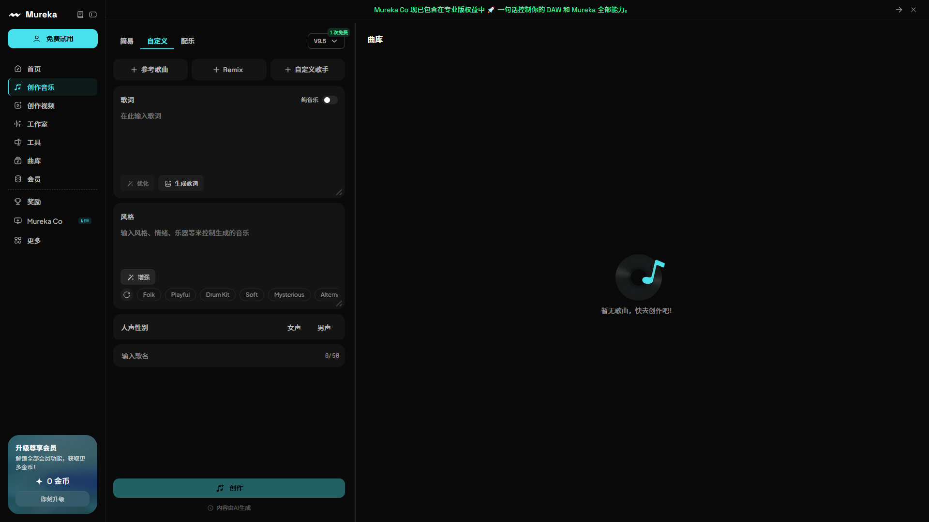The image size is (929, 522).
Task: Open 工作室 studio in sidebar
Action: click(52, 124)
